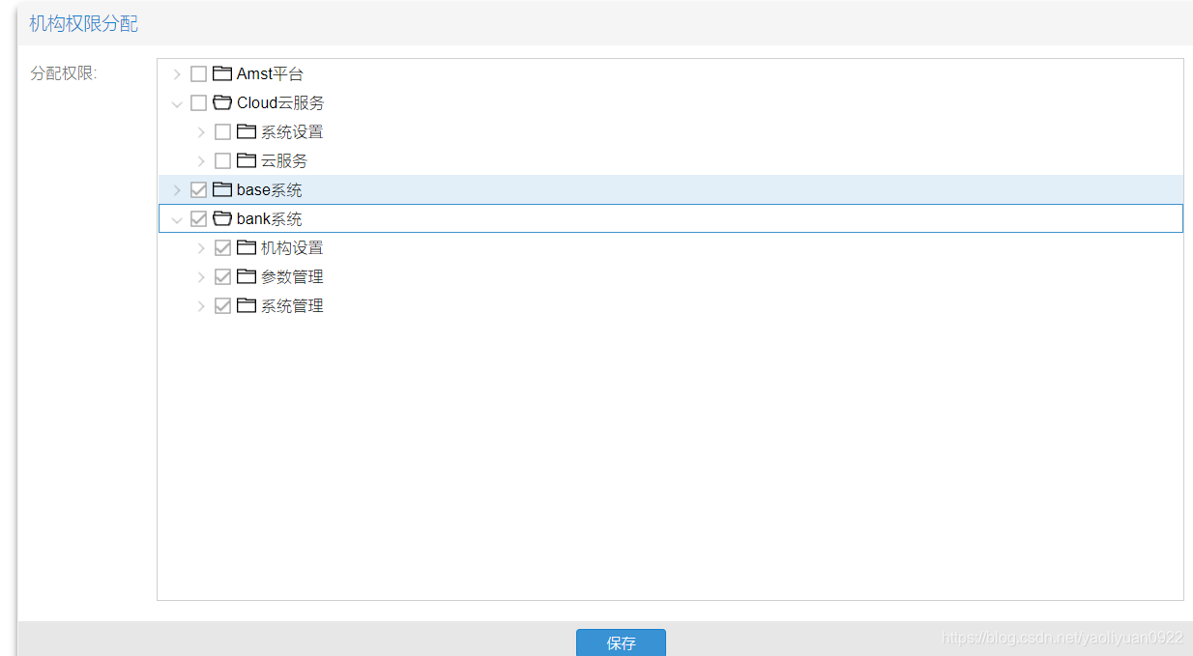Click the 参数管理 folder icon
Viewport: 1193px width, 656px height.
click(247, 276)
